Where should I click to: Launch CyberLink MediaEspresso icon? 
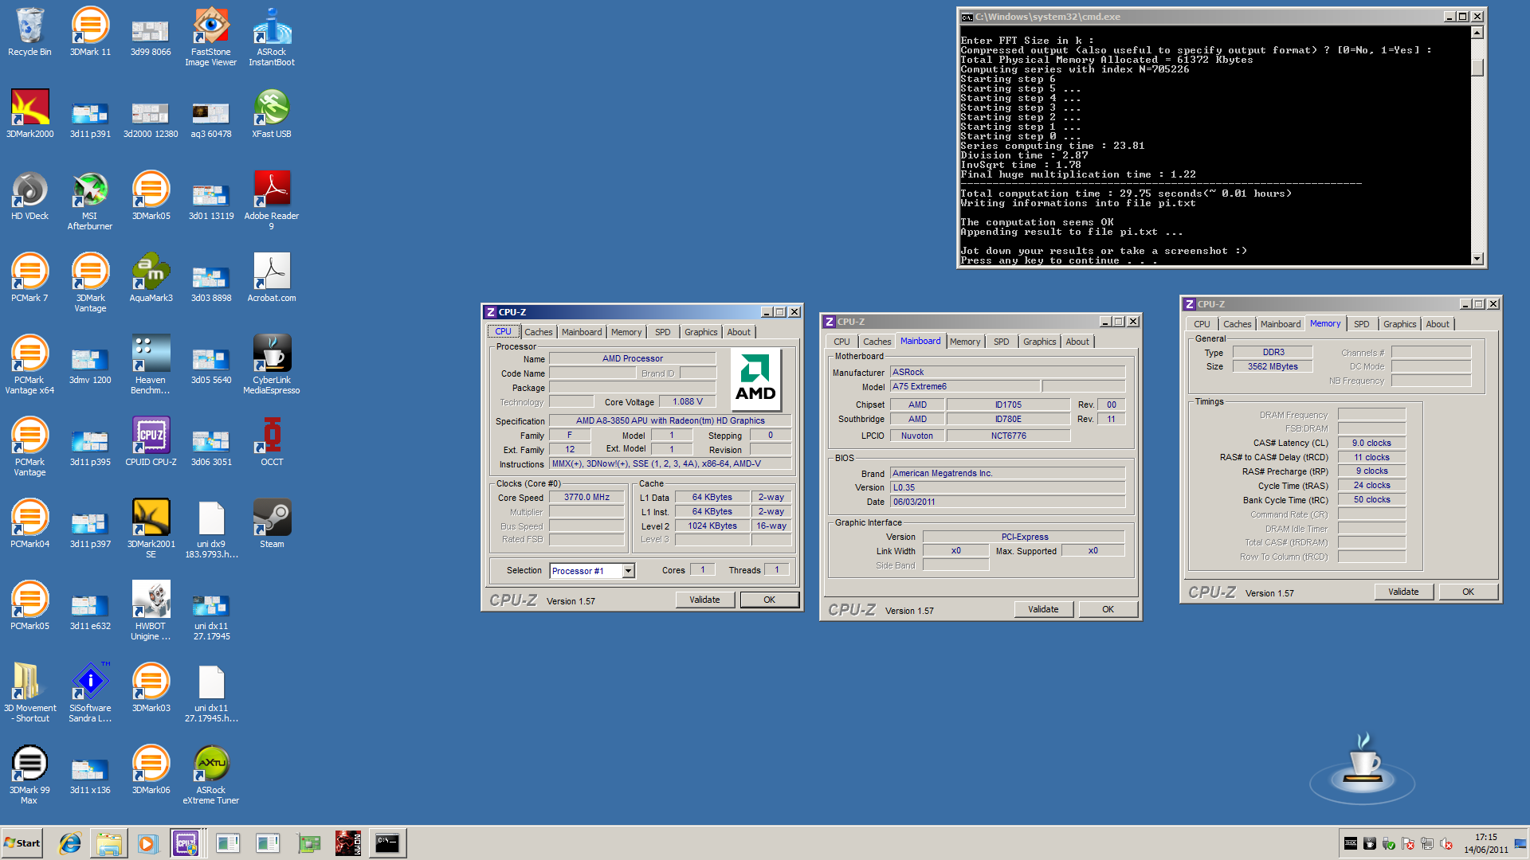pos(272,365)
